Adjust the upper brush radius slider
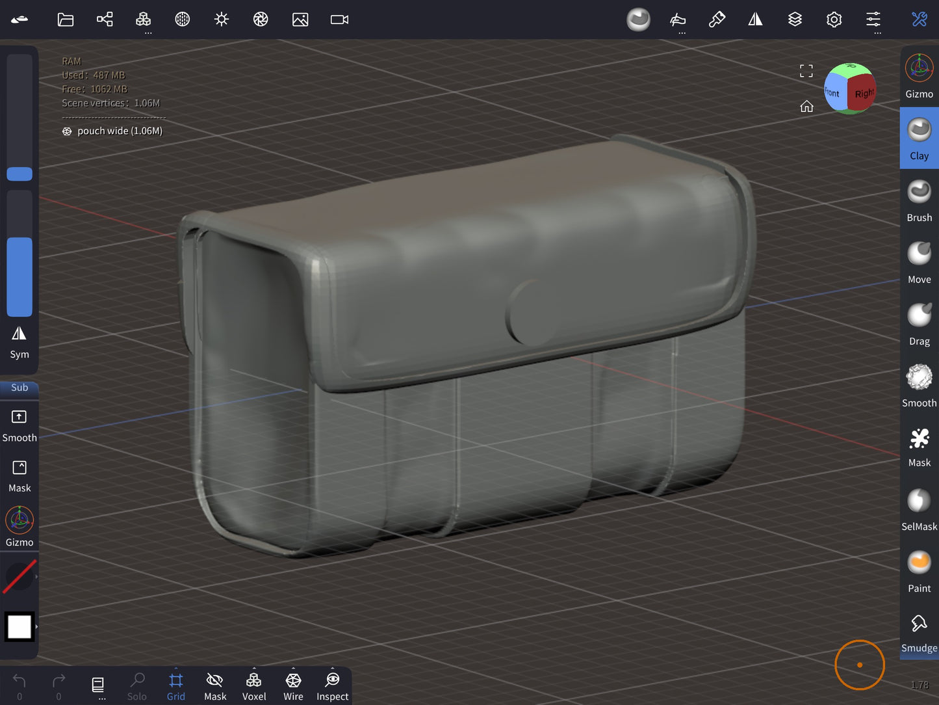This screenshot has height=705, width=939. (x=19, y=117)
